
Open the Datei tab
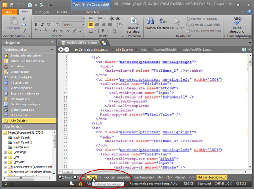click(10, 12)
